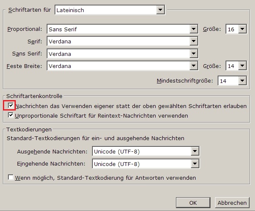255x211 pixels.
Task: Click the incoming Unicode (UTF-8) field
Action: pos(141,164)
